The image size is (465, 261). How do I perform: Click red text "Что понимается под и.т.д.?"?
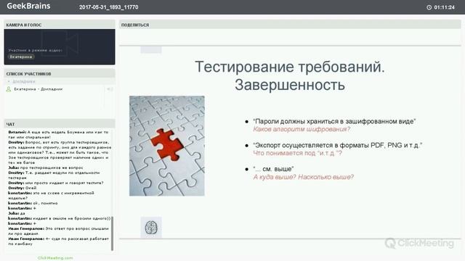tap(297, 153)
